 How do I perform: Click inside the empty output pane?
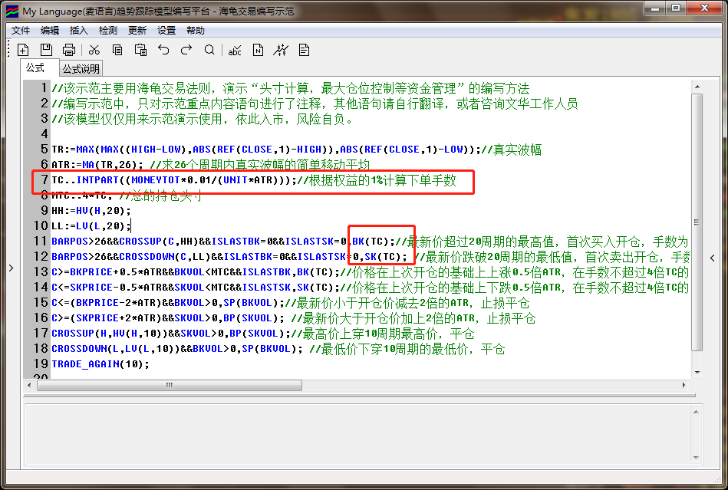pyautogui.click(x=357, y=434)
